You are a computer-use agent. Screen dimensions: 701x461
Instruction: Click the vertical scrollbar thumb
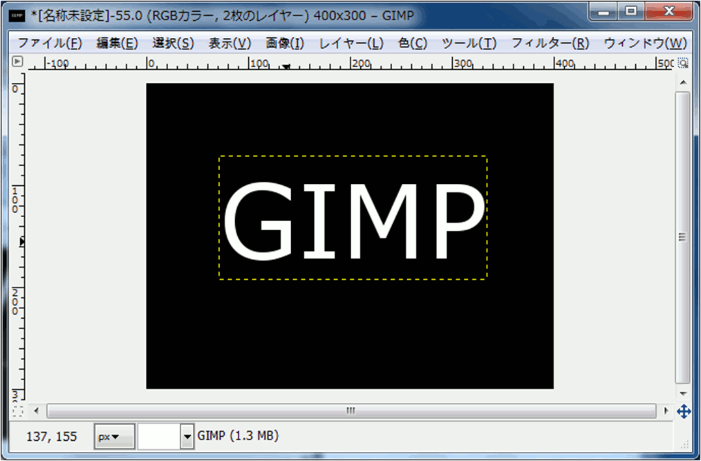[x=683, y=238]
